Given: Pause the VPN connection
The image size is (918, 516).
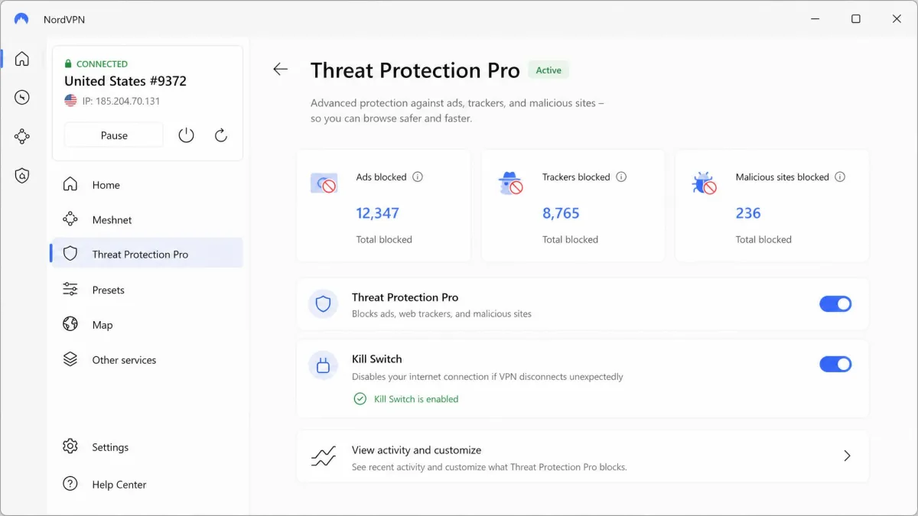Looking at the screenshot, I should pos(114,135).
